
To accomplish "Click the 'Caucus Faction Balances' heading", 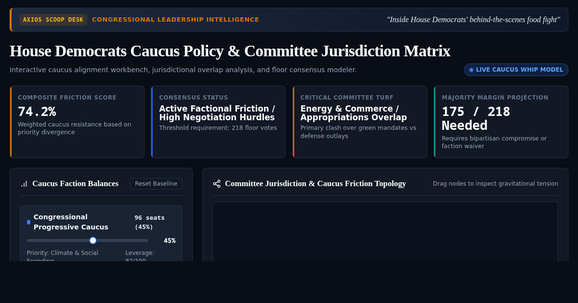I will coord(75,184).
